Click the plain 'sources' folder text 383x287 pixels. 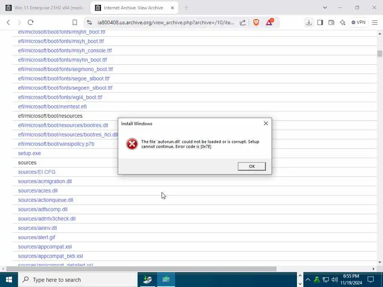[x=27, y=163]
